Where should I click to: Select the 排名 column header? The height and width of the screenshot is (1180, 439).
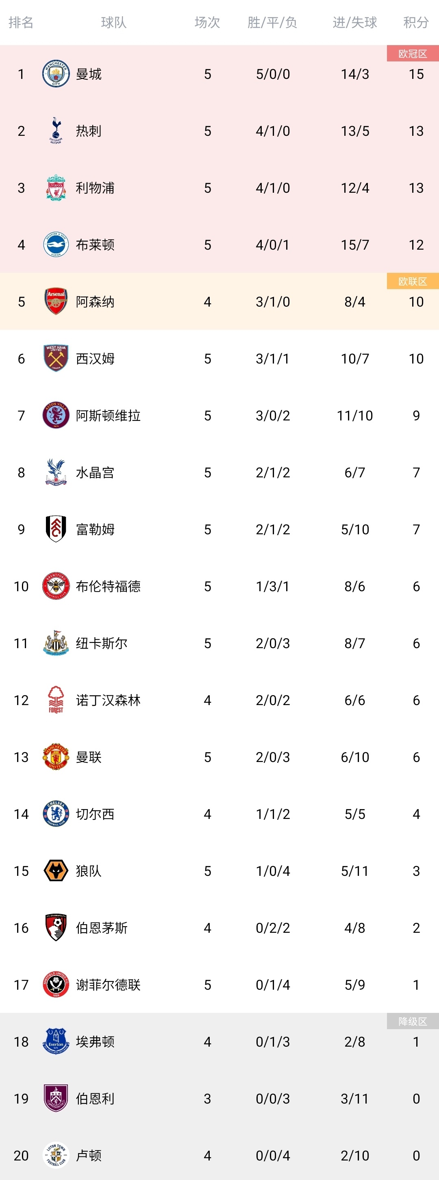[21, 22]
